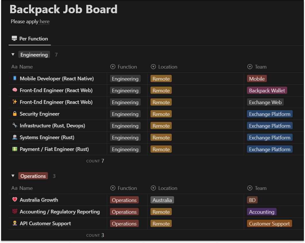Switch to the Per Function tab
The image size is (305, 243).
[x=30, y=39]
